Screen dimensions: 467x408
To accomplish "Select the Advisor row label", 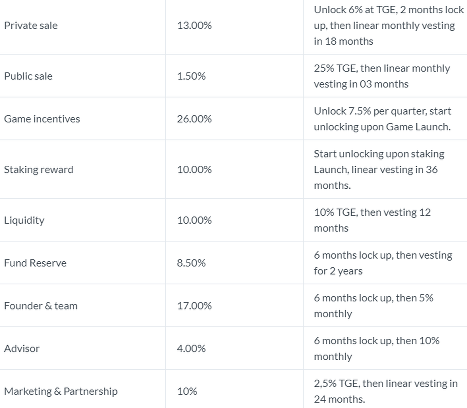I will click(x=22, y=348).
